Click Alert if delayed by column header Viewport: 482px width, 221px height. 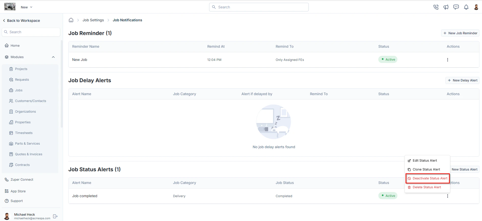(x=257, y=94)
